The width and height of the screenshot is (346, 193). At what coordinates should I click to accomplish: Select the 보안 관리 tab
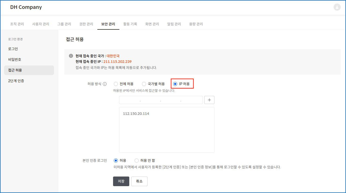pyautogui.click(x=108, y=24)
